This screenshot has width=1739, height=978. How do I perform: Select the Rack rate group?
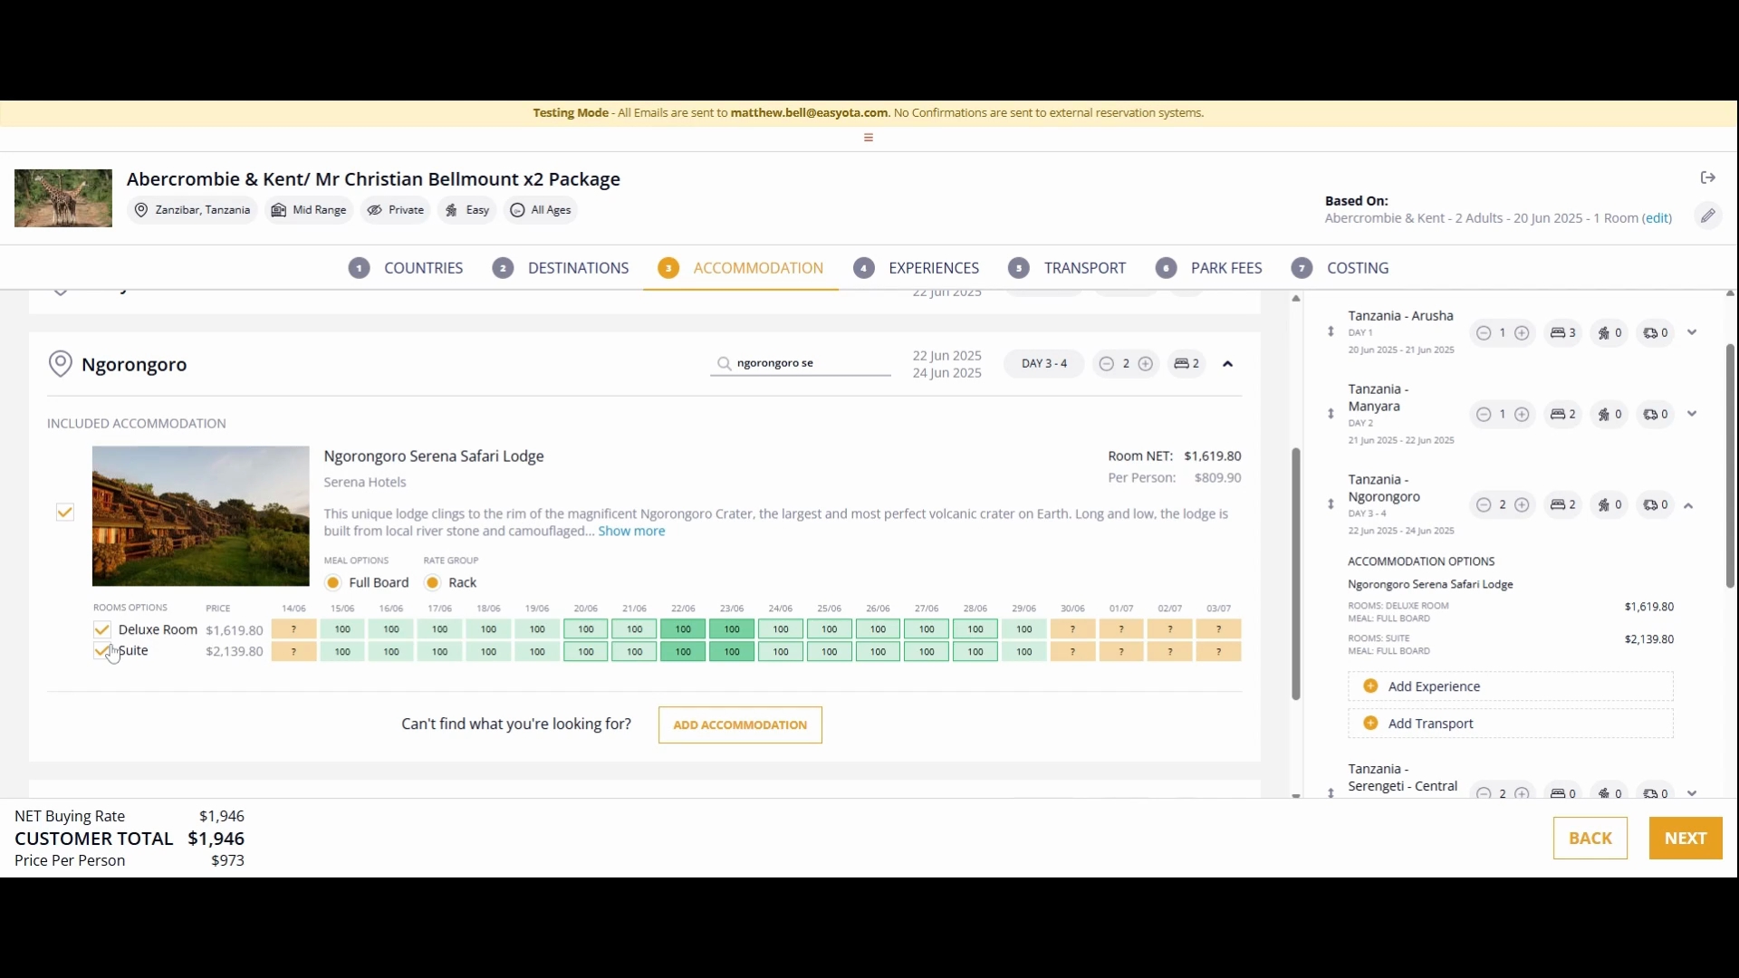point(433,583)
